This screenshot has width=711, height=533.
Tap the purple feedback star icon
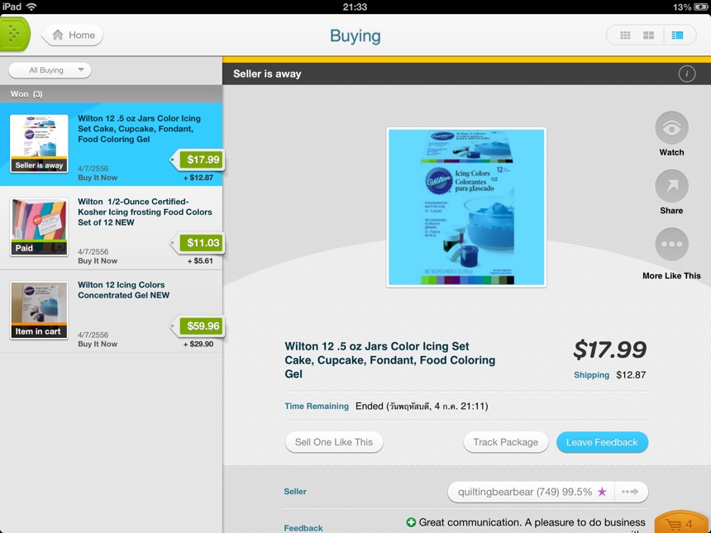(602, 492)
